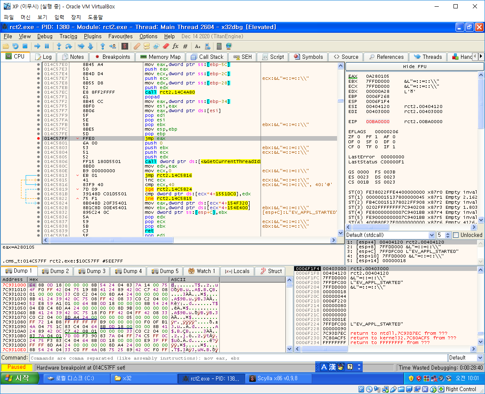Click the Open file folder icon
This screenshot has height=394, width=485.
click(5, 46)
